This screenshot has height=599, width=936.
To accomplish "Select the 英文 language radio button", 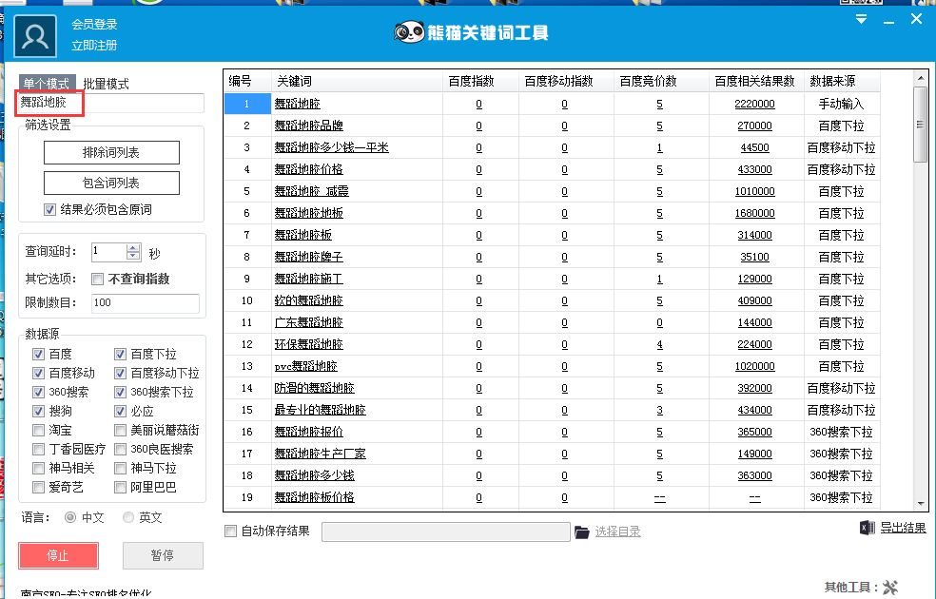I will (128, 517).
